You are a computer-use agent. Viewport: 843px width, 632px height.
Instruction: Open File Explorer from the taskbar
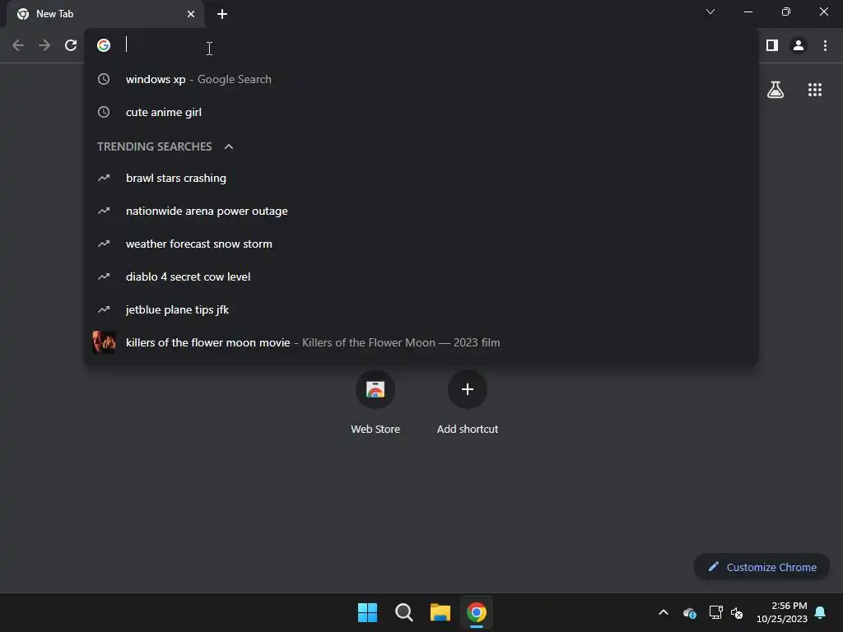[x=440, y=612]
